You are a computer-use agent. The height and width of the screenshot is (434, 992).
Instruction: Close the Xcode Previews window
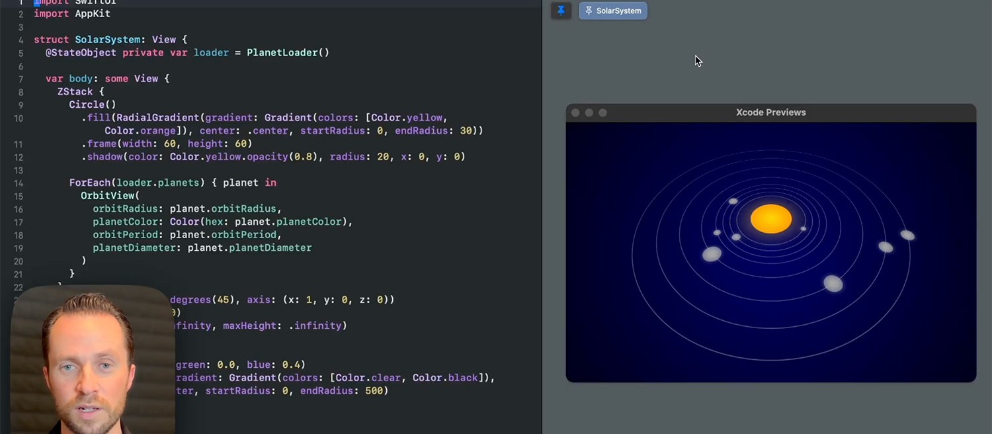coord(575,112)
